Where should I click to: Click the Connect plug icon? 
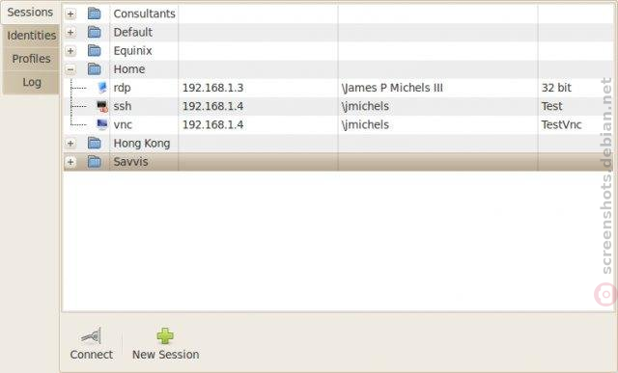[x=92, y=335]
